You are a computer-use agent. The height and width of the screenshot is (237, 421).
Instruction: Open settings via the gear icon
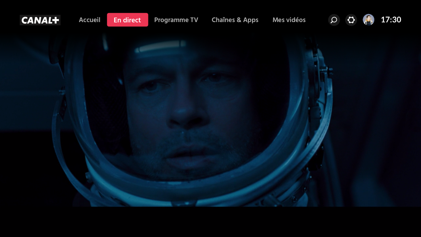coord(351,20)
